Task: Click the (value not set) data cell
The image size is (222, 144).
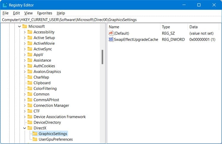Action: pos(201,33)
